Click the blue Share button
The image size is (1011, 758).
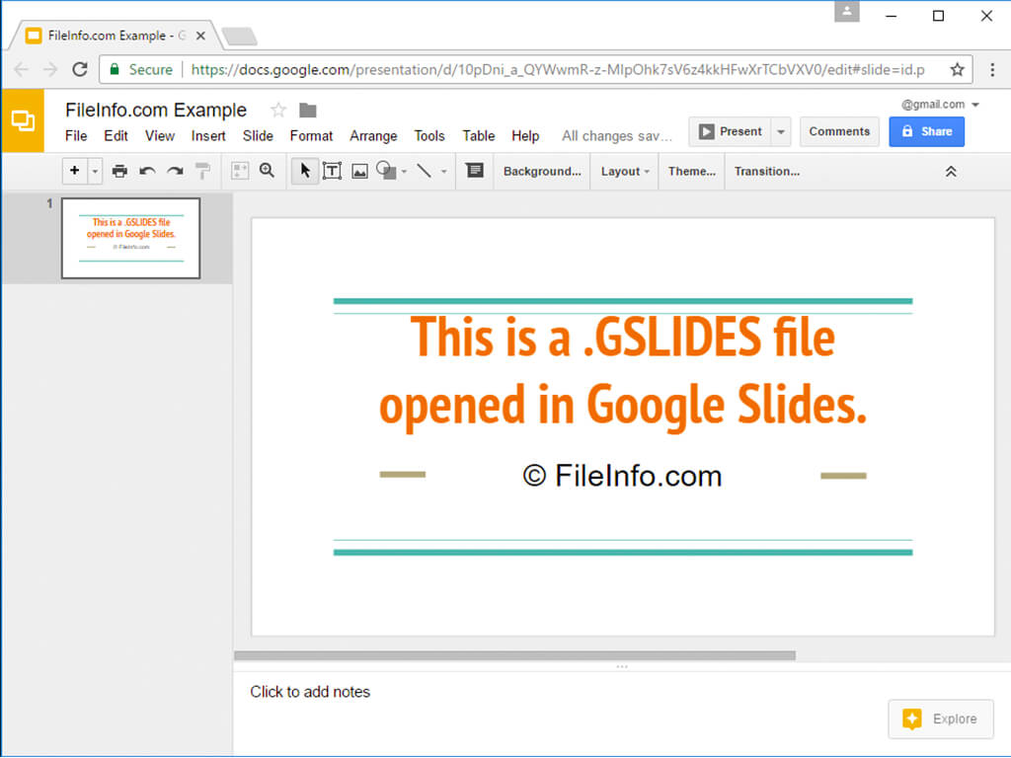926,131
